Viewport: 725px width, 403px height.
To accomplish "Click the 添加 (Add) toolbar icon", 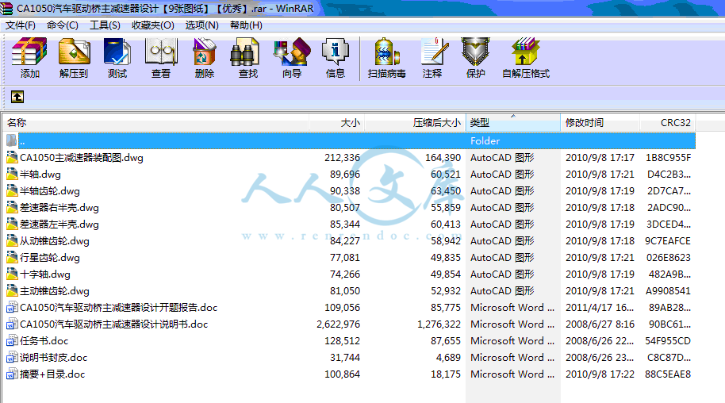I will tap(29, 58).
